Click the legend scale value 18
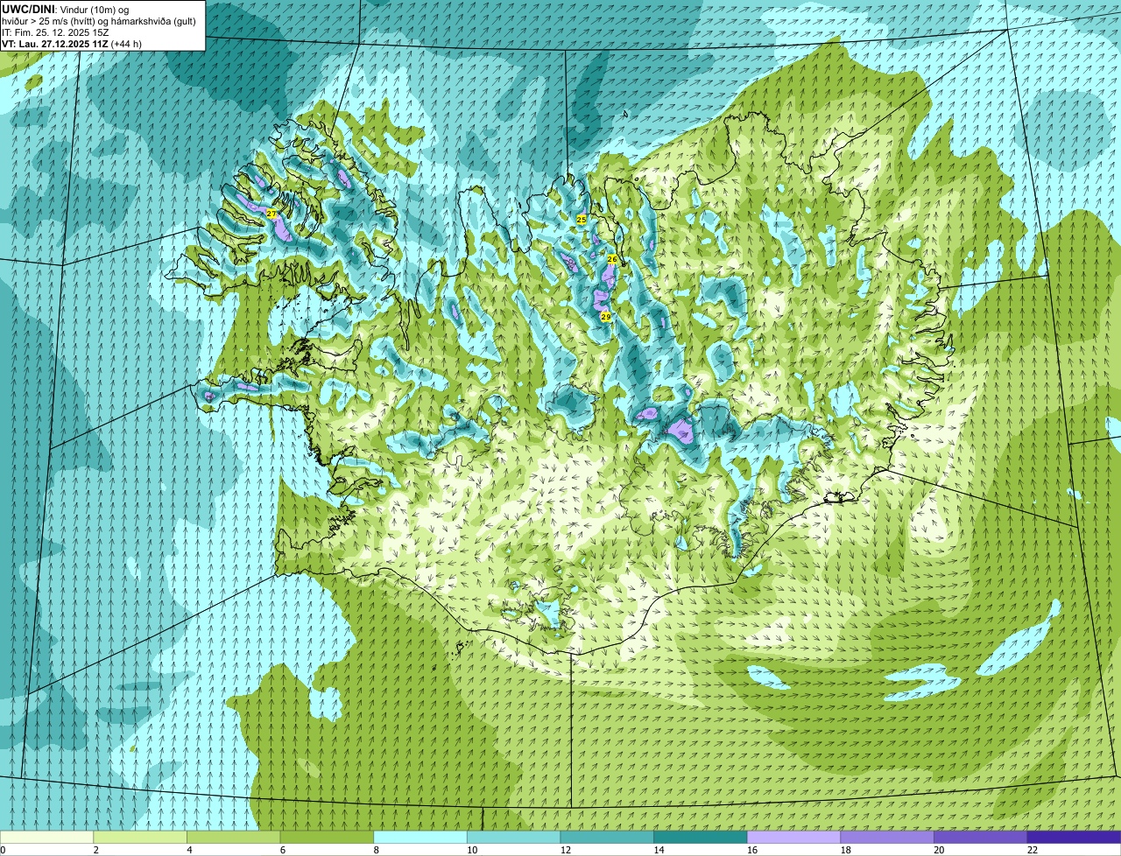The image size is (1121, 856). click(x=846, y=850)
